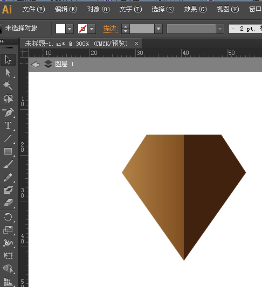Screen dimensions: 262x287
Task: Open the fill color dropdown arrow
Action: pos(70,29)
